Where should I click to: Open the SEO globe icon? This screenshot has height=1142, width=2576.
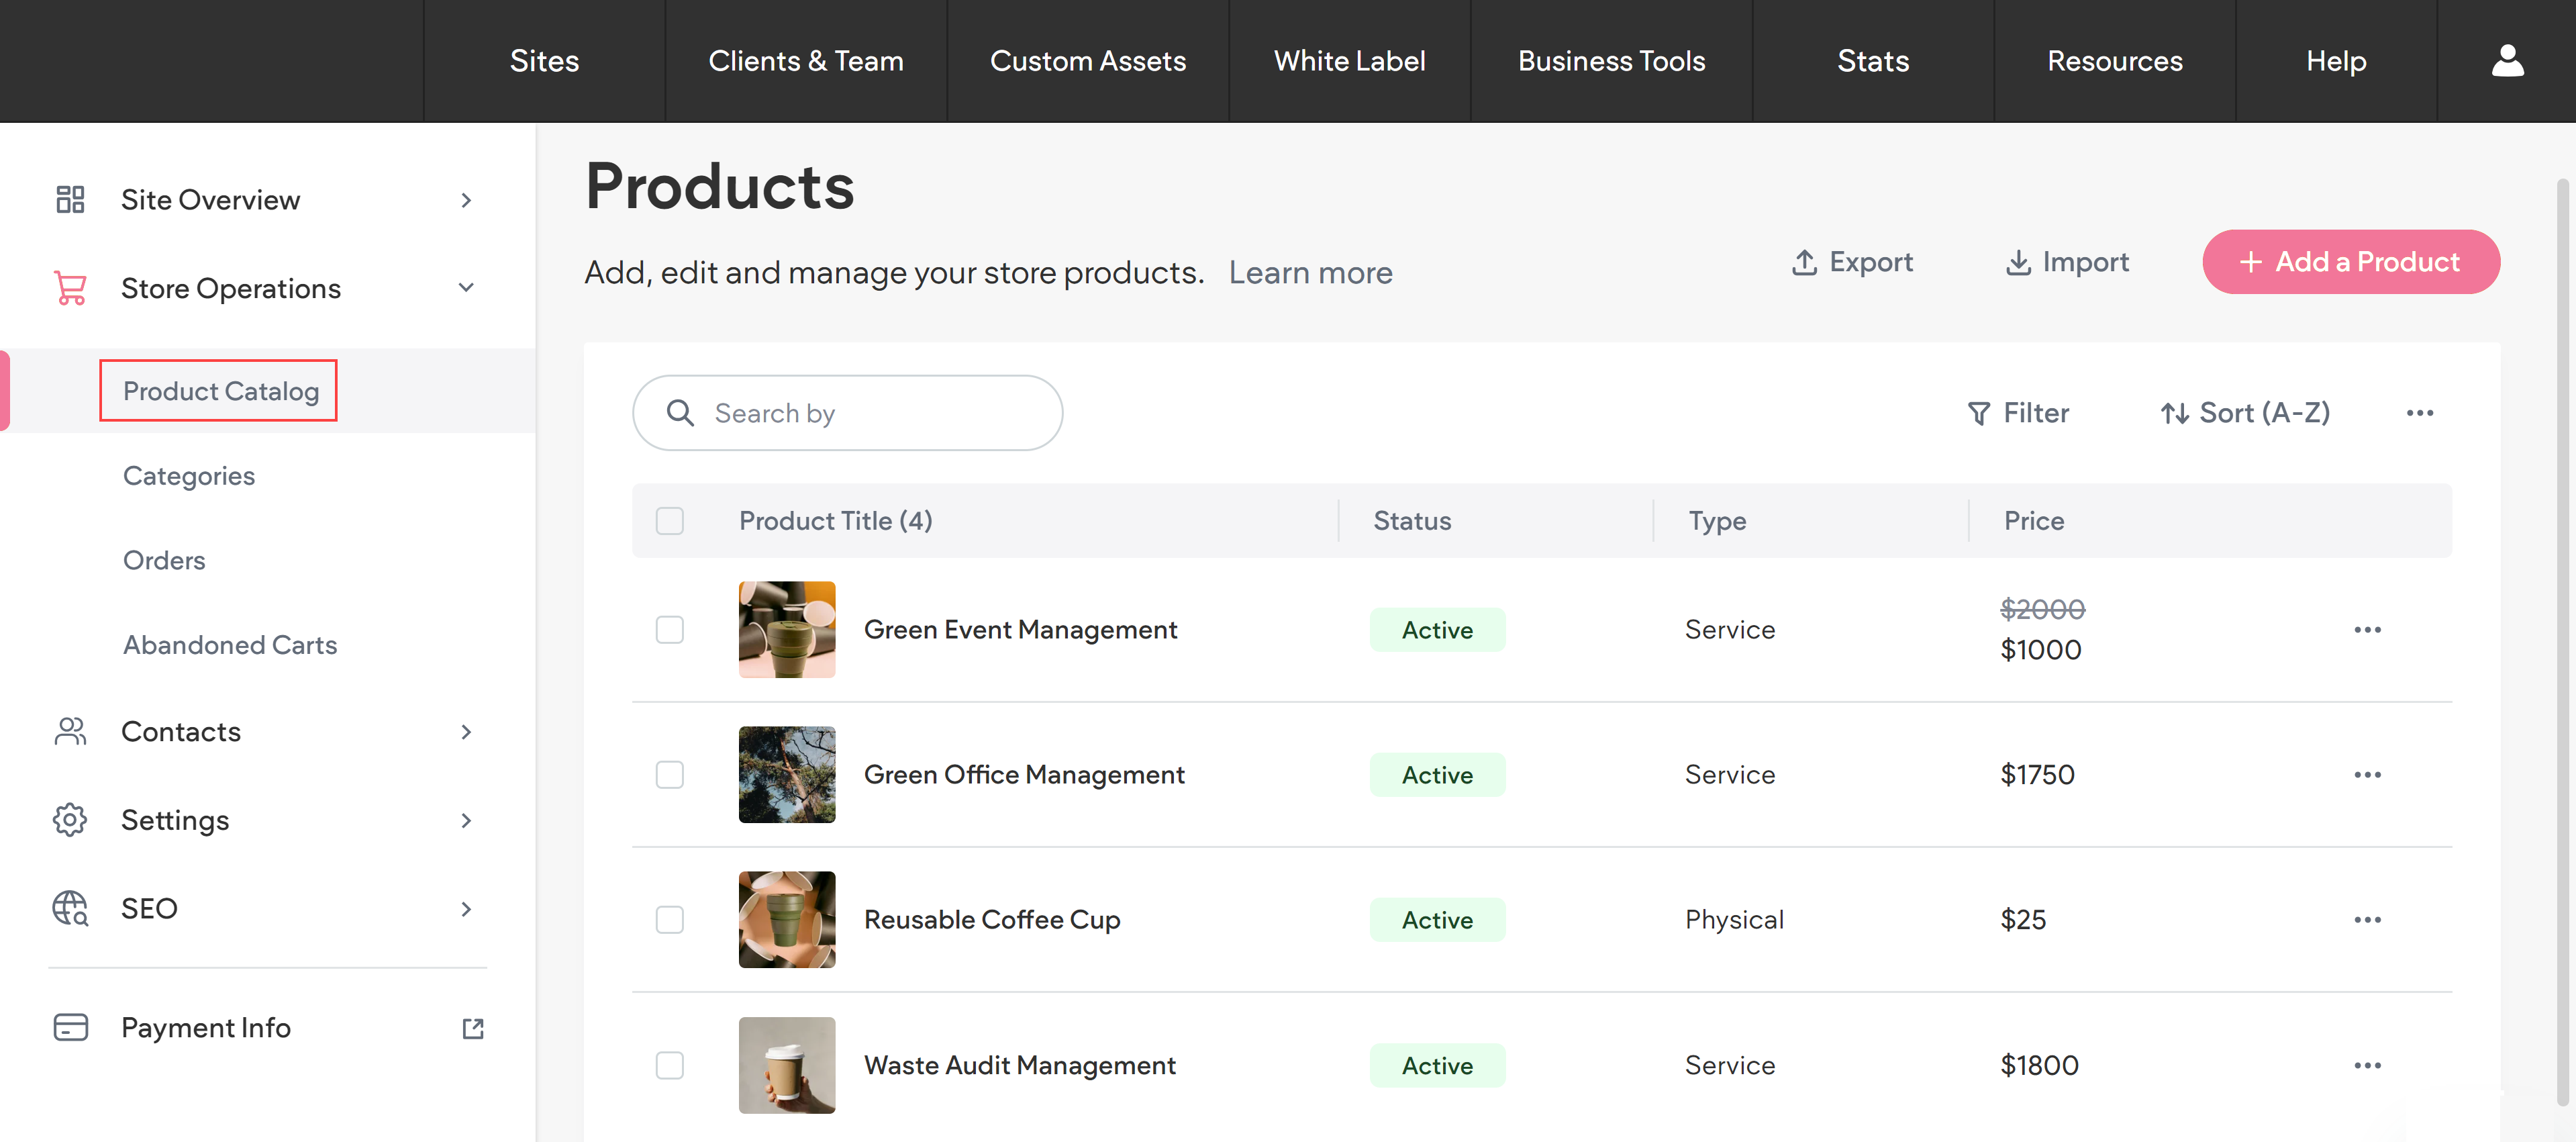pos(69,908)
